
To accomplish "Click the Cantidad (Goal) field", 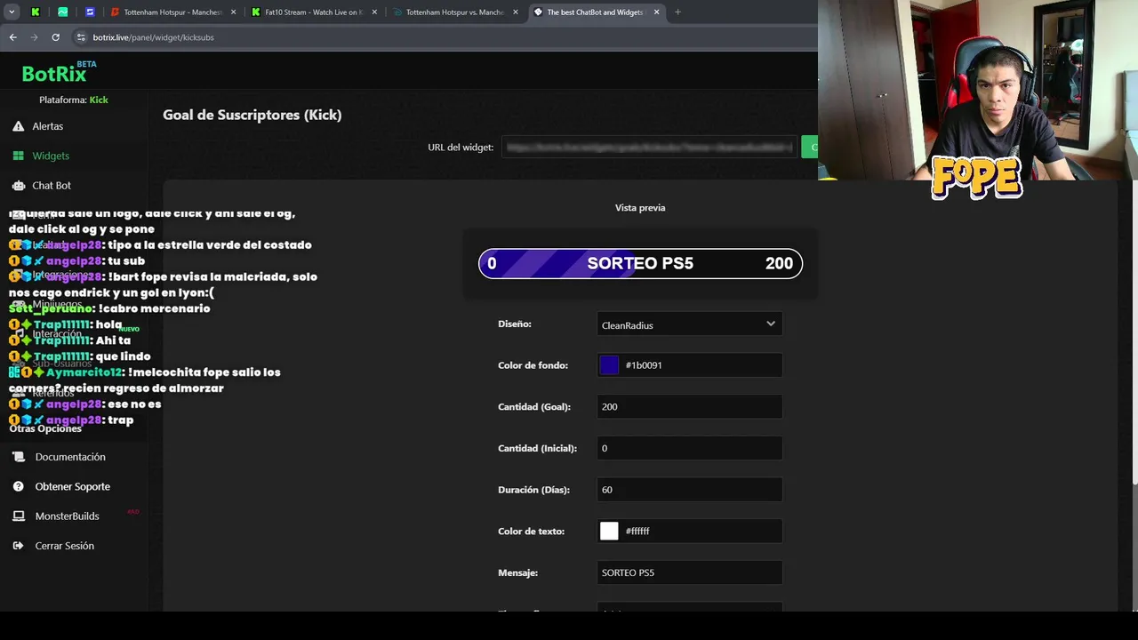I will 690,406.
